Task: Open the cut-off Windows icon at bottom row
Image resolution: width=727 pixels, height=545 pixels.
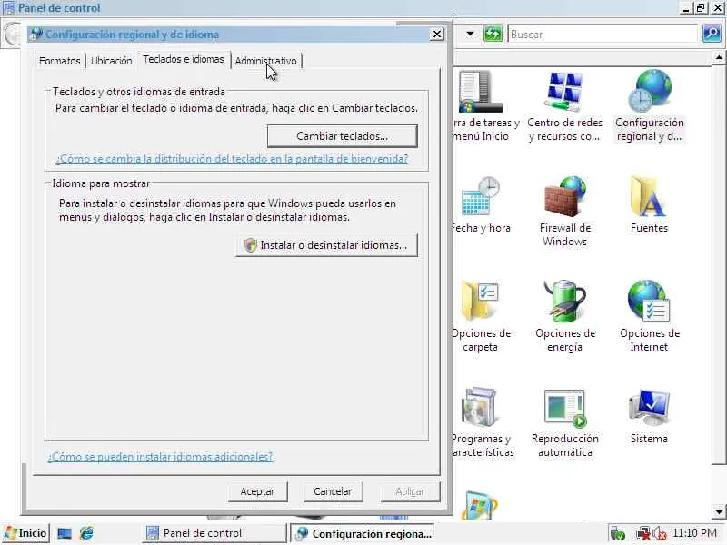Action: pos(480,505)
